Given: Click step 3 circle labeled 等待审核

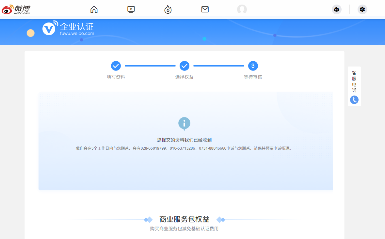Looking at the screenshot, I should pos(253,66).
